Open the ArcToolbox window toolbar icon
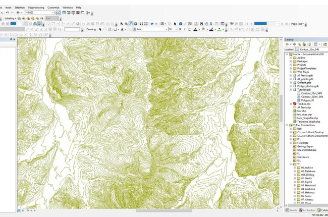This screenshot has height=217, width=328. [78, 13]
